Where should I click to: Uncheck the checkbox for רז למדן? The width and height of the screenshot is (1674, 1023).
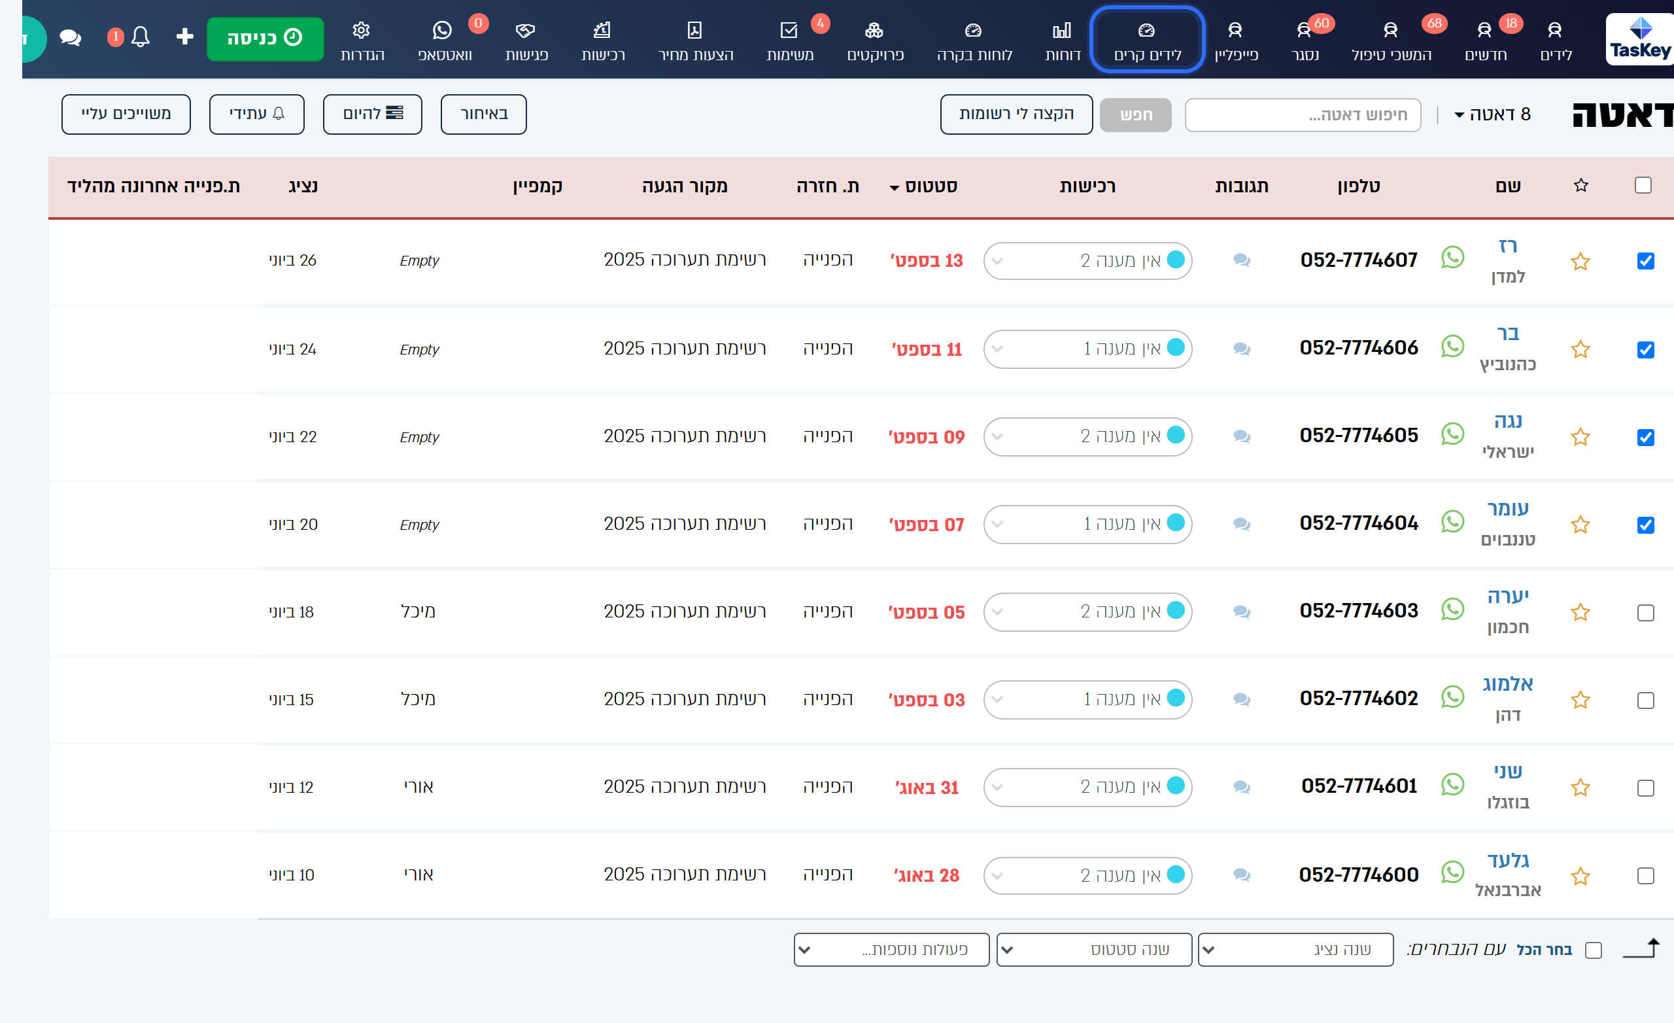[x=1645, y=261]
